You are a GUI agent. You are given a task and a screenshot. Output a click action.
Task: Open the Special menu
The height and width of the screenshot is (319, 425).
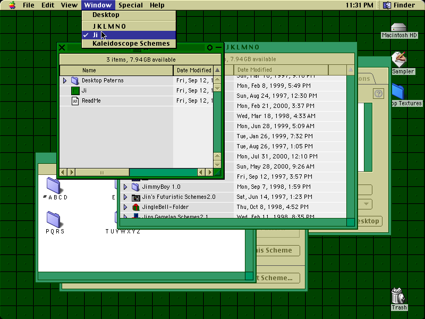click(x=130, y=5)
